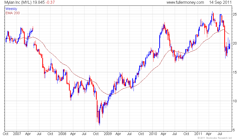Viewport: 245px width, 140px height.
Task: Click the 2009 year axis label
Action: [108, 134]
